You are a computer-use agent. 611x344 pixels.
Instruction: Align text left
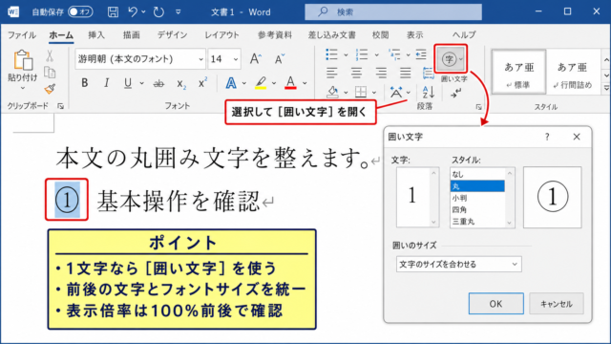[x=332, y=73]
